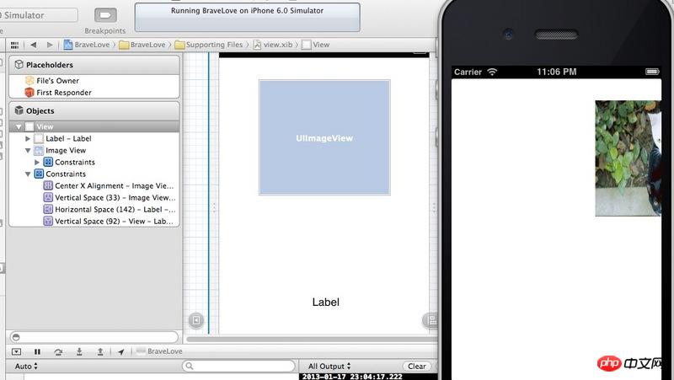
Task: Click the Xcode activity status display
Action: click(247, 17)
